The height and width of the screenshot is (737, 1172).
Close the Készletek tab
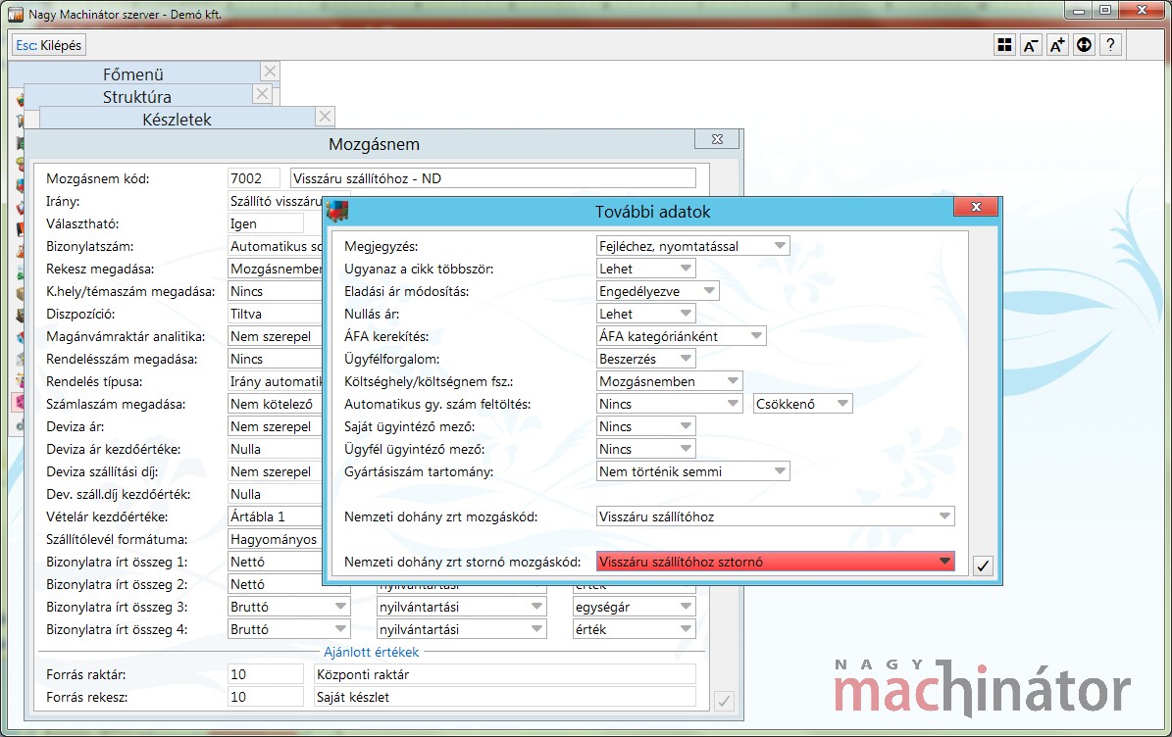325,117
